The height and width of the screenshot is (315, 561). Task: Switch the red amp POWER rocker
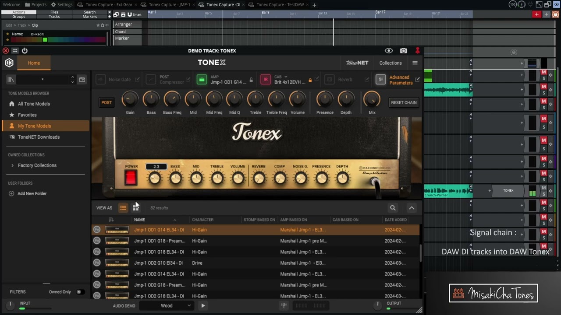(131, 177)
